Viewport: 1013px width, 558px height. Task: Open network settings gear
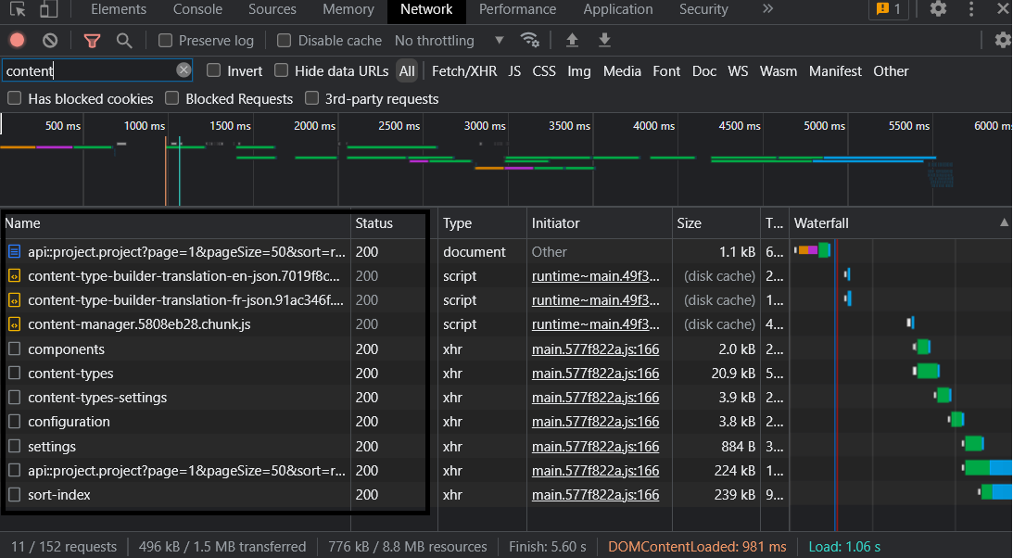(1002, 41)
